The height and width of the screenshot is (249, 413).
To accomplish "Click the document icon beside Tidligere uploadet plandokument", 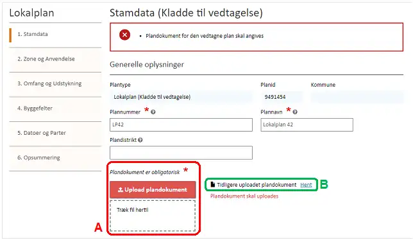I will [212, 184].
